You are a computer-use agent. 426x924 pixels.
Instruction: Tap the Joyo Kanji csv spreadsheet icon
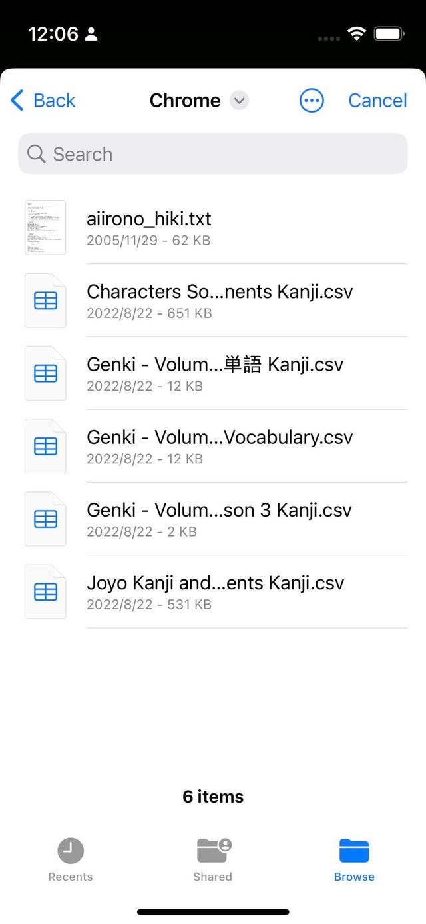coord(45,591)
